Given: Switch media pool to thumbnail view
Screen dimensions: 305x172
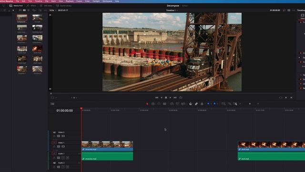Looking at the screenshot, I should pyautogui.click(x=24, y=10).
